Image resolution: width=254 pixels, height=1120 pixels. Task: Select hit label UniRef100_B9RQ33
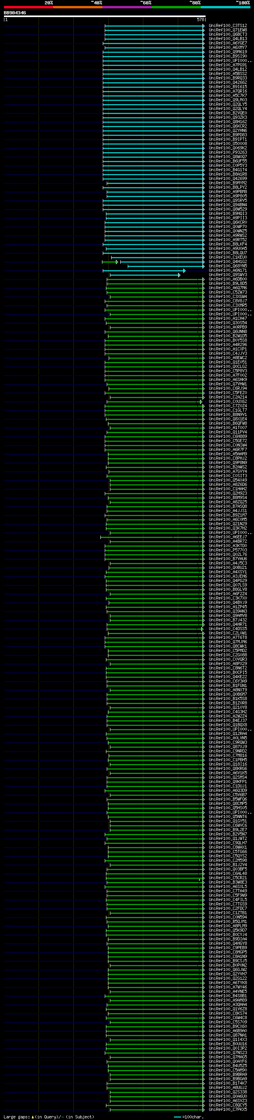(227, 78)
